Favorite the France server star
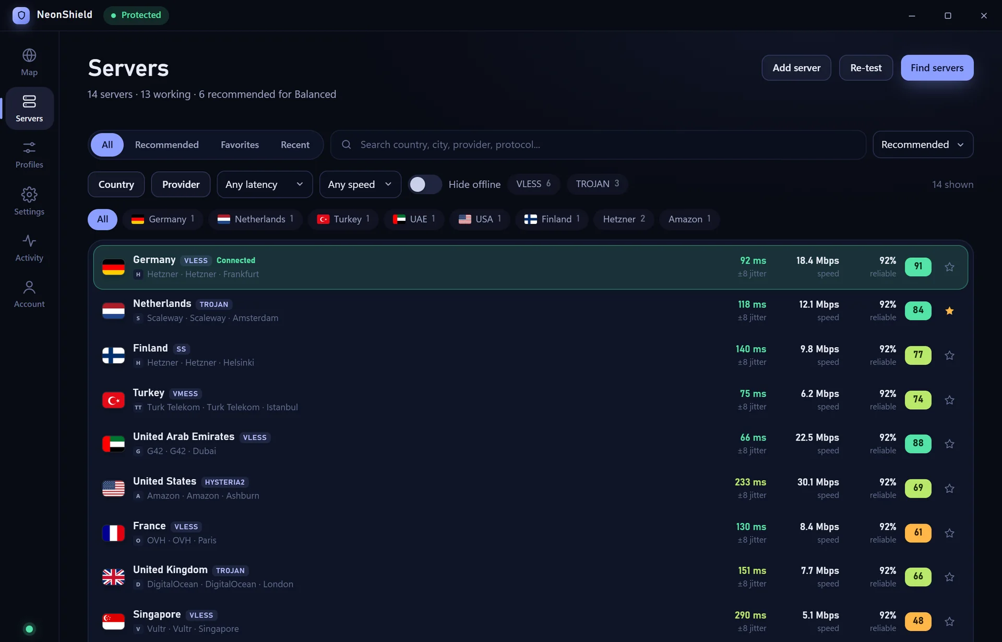The width and height of the screenshot is (1002, 642). [x=949, y=533]
